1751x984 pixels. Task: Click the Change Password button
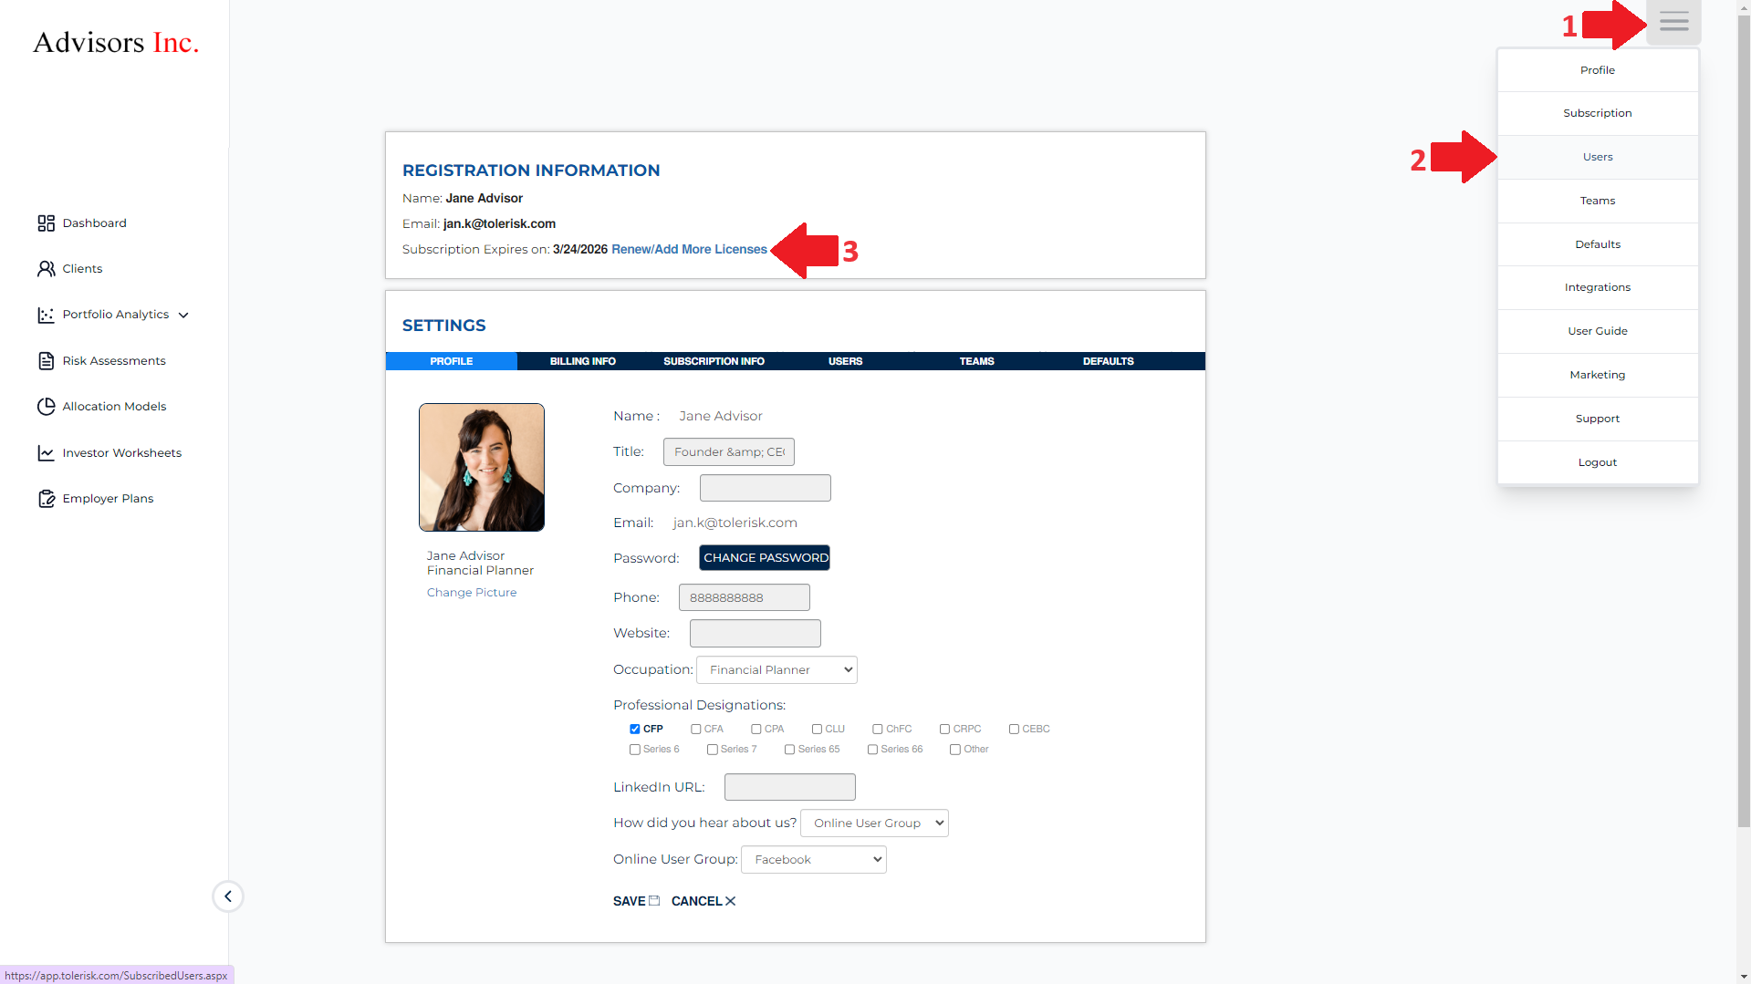click(x=765, y=558)
